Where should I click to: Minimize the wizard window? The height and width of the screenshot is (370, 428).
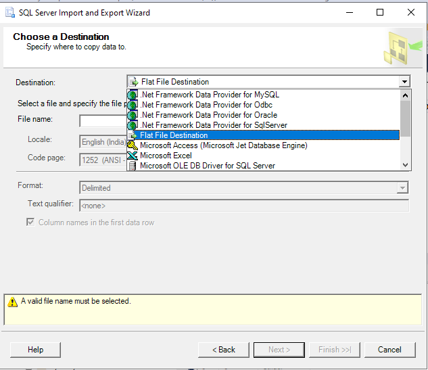350,12
